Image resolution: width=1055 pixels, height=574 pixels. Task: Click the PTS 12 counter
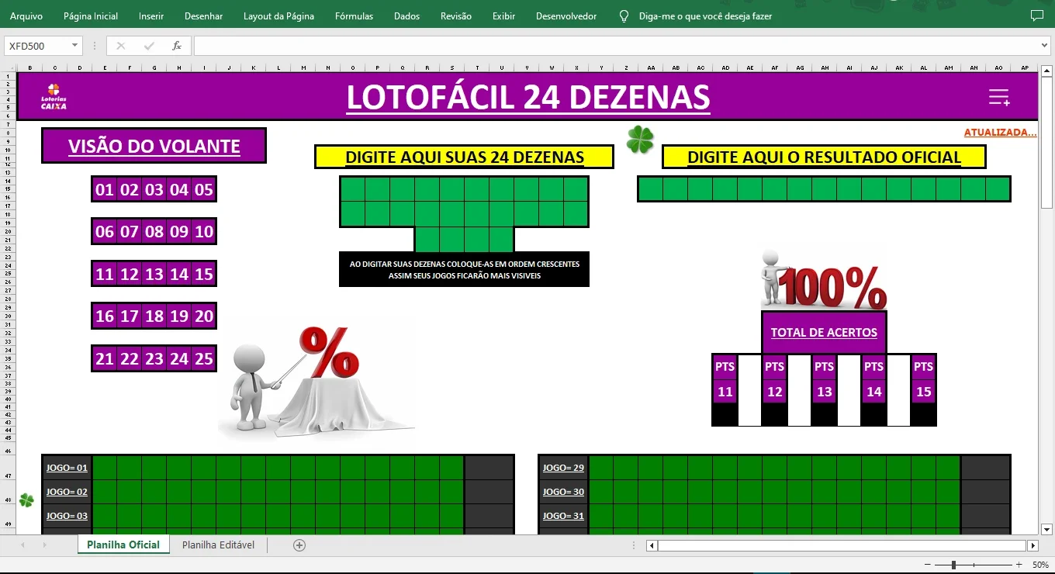[774, 379]
